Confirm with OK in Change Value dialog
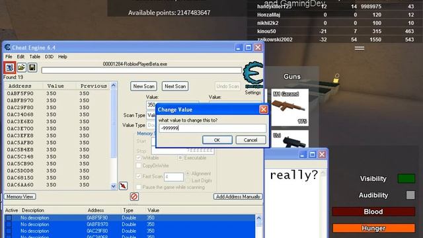 click(217, 140)
